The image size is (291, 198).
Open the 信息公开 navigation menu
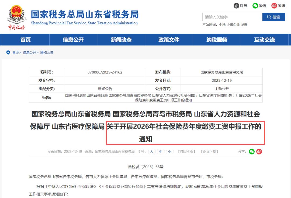coord(73,40)
